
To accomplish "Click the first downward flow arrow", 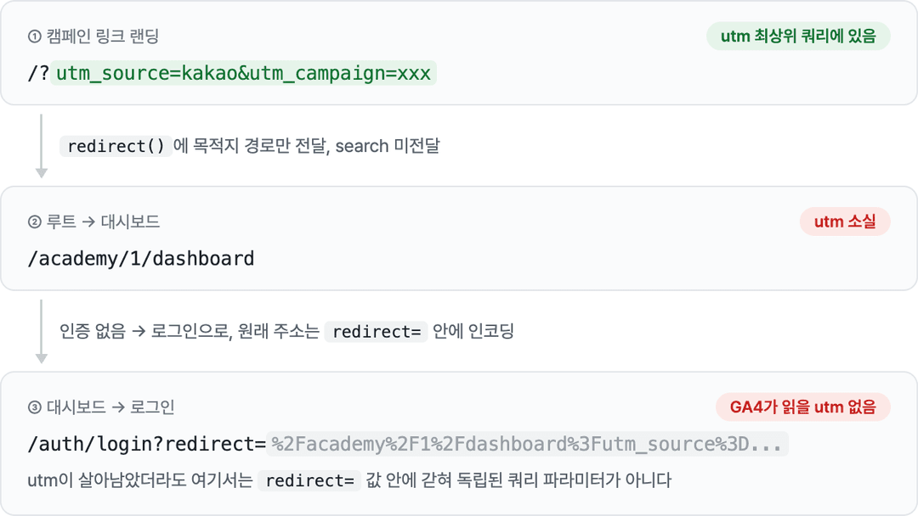I will 41,146.
